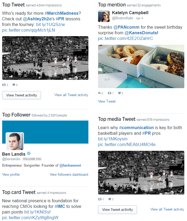Click Ben Landis verified badge

coord(29,153)
